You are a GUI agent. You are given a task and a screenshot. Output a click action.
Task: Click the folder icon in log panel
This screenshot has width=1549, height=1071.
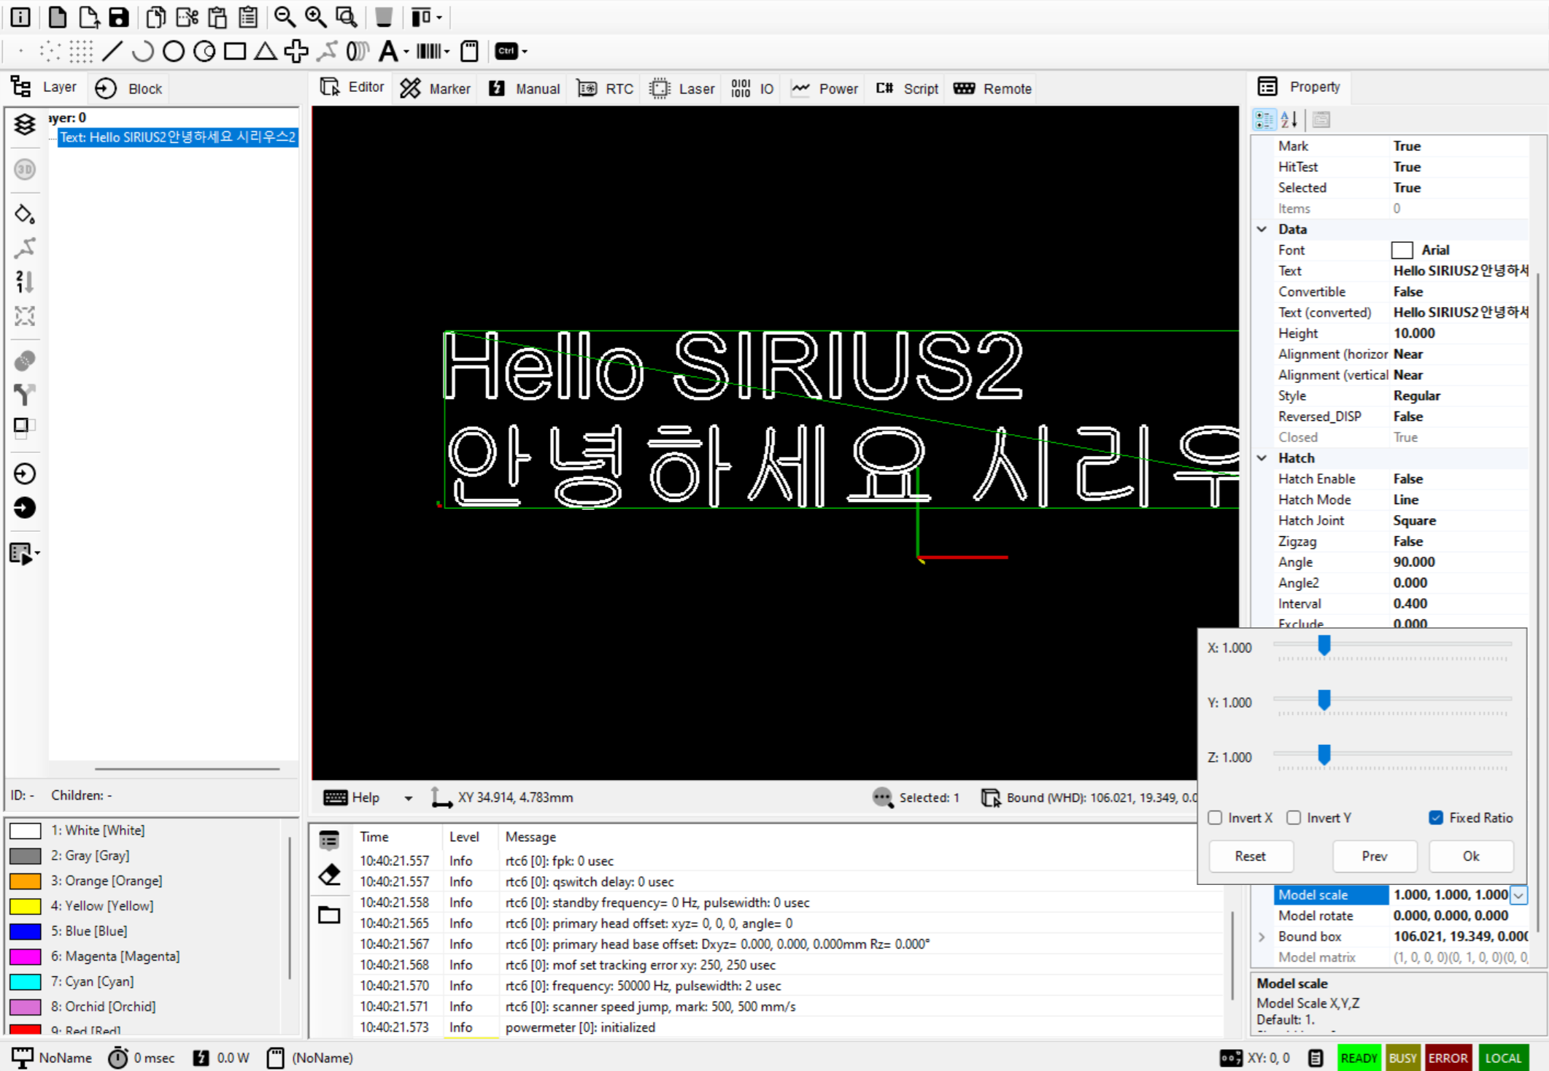(x=329, y=915)
